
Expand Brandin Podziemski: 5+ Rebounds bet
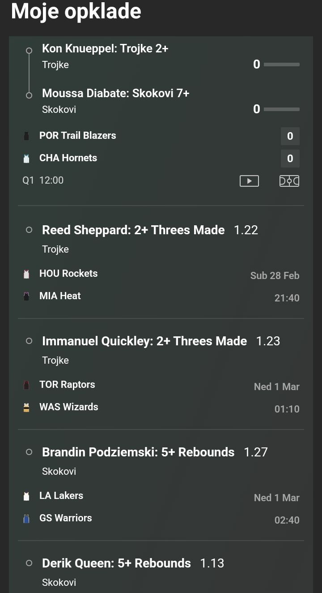pyautogui.click(x=138, y=452)
